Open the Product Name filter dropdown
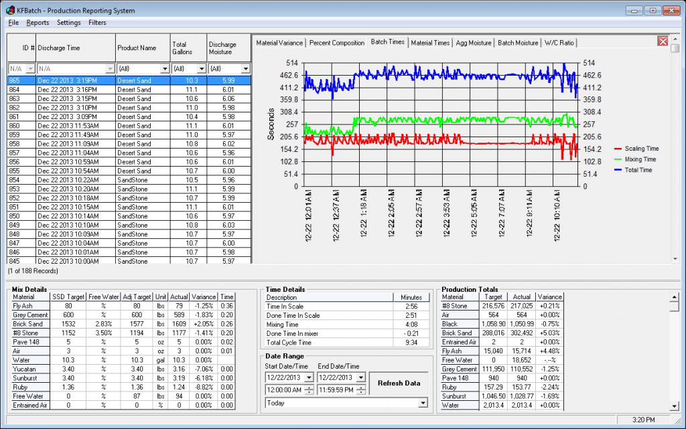 pos(164,69)
